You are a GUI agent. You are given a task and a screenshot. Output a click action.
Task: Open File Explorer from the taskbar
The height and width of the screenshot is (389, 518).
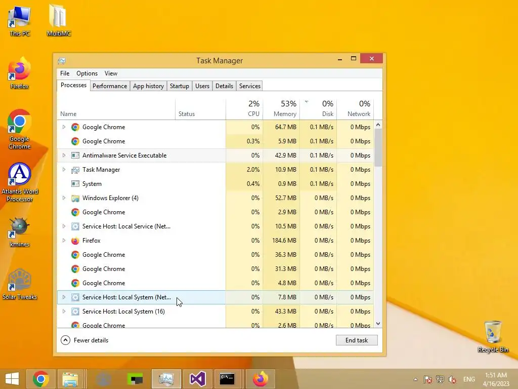point(70,379)
